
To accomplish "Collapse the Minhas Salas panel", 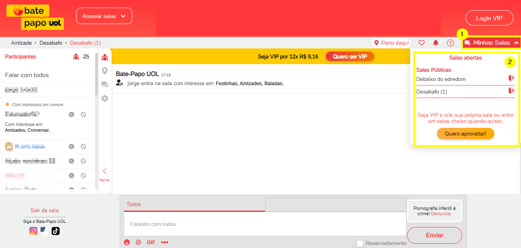I will click(x=492, y=43).
